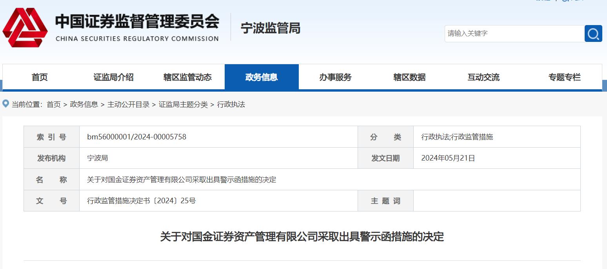This screenshot has width=607, height=269.
Task: Click the 首页 breadcrumb link
Action: pos(54,105)
